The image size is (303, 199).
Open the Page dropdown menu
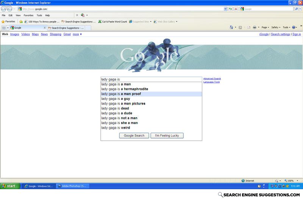(265, 27)
